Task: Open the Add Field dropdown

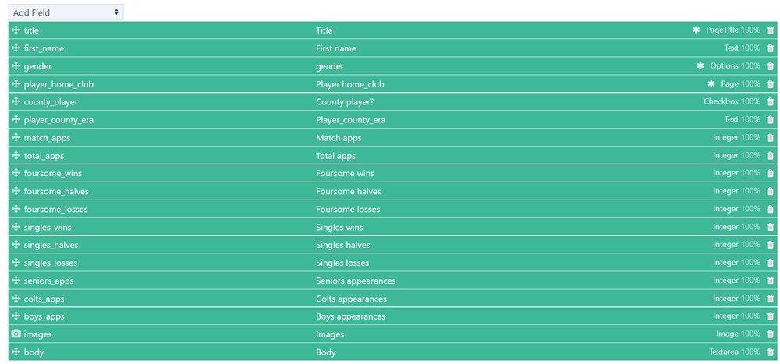Action: (x=66, y=12)
